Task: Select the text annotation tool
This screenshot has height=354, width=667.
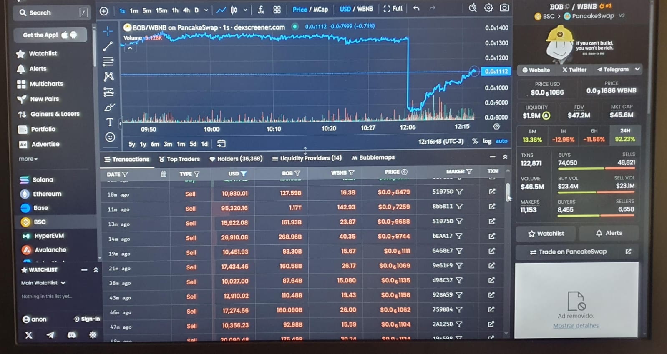Action: point(110,122)
